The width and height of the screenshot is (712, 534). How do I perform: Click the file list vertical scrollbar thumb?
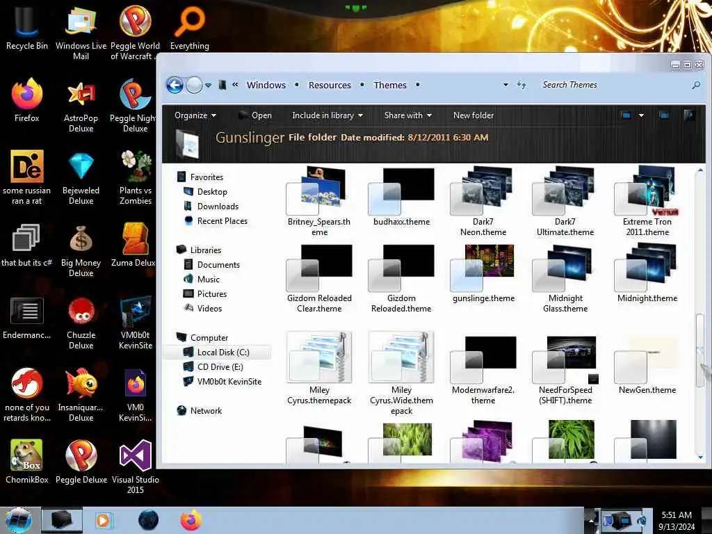pyautogui.click(x=700, y=350)
